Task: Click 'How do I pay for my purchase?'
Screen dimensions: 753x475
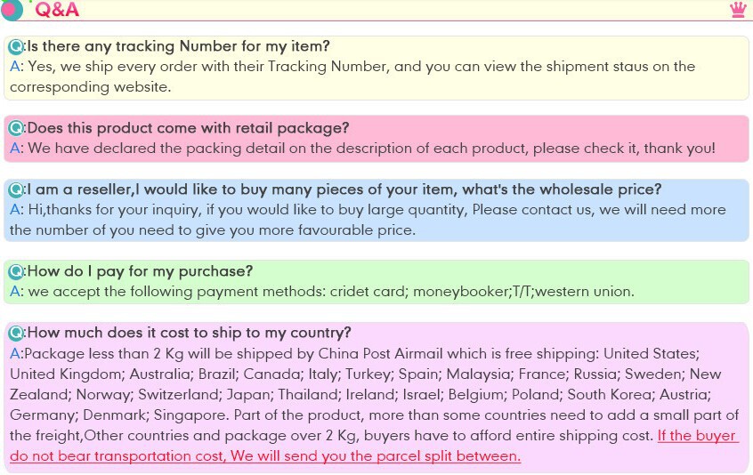Action: tap(140, 271)
